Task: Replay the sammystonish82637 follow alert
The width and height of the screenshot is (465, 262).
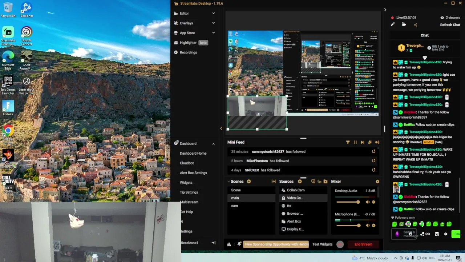Action: click(373, 151)
